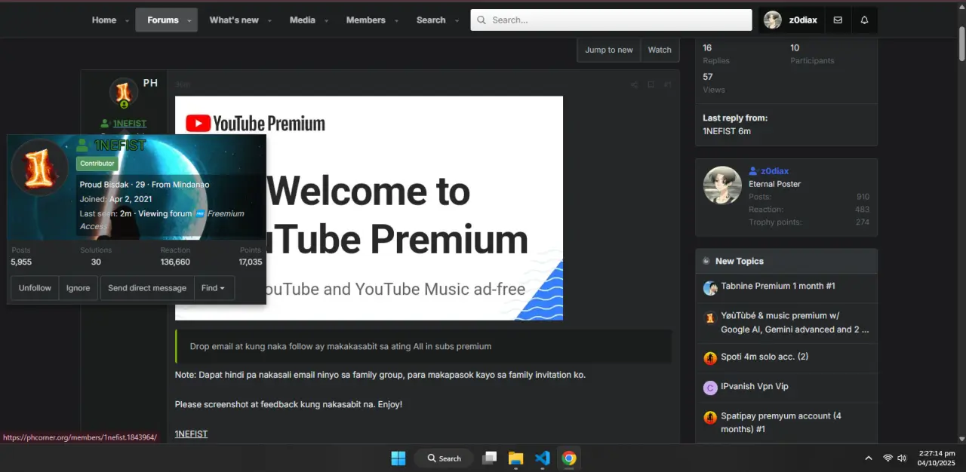The width and height of the screenshot is (966, 472).
Task: Open YøùTùbé & music premium topic
Action: pyautogui.click(x=795, y=323)
